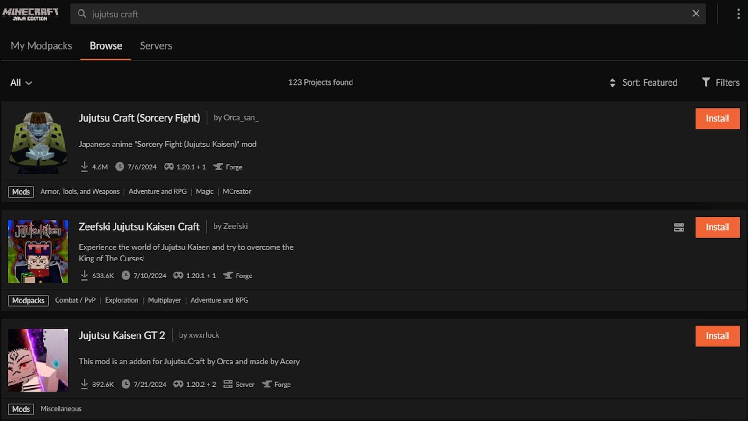Screen dimensions: 748x421
Task: Click the Adventure and RPG tag under Zeefski modpack
Action: 219,300
